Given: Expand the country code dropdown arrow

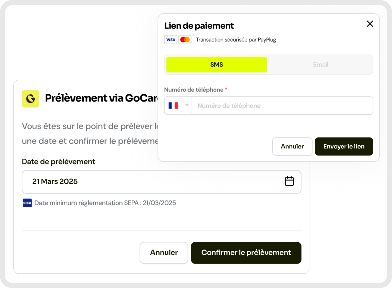Looking at the screenshot, I should point(187,106).
